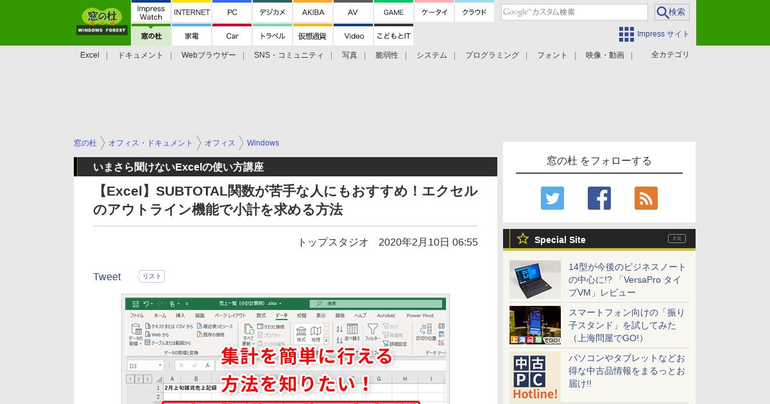
Task: Go to the システム category
Action: [x=432, y=55]
